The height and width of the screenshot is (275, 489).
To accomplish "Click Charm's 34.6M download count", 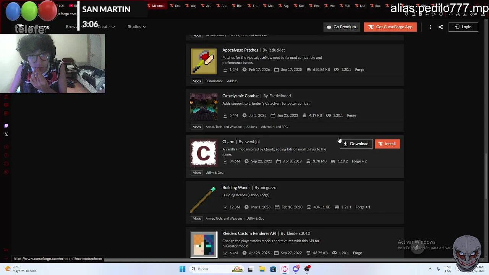I will tap(235, 161).
